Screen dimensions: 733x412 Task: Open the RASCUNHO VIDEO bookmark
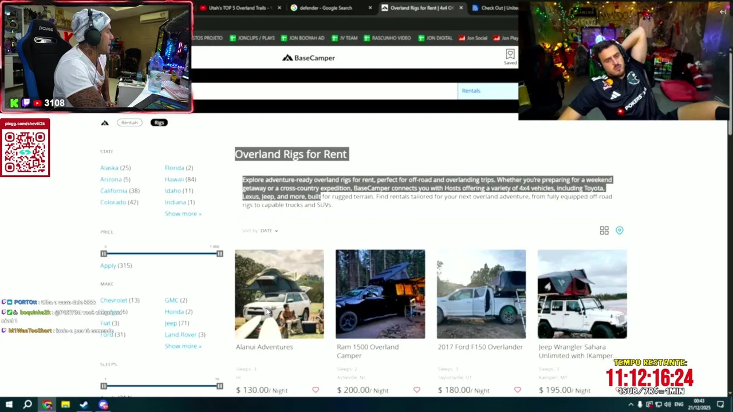[x=387, y=38]
